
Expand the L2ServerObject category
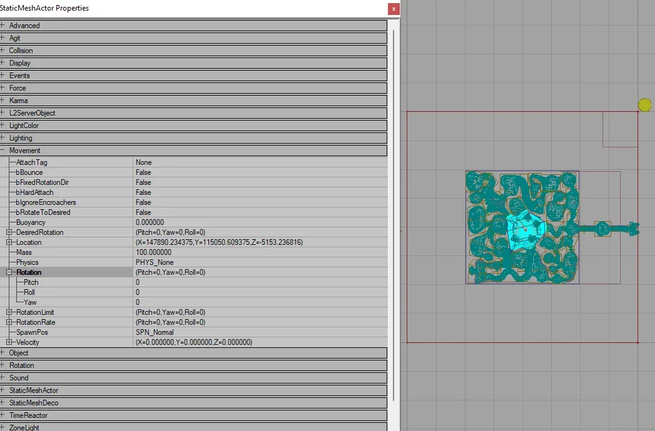[3, 112]
